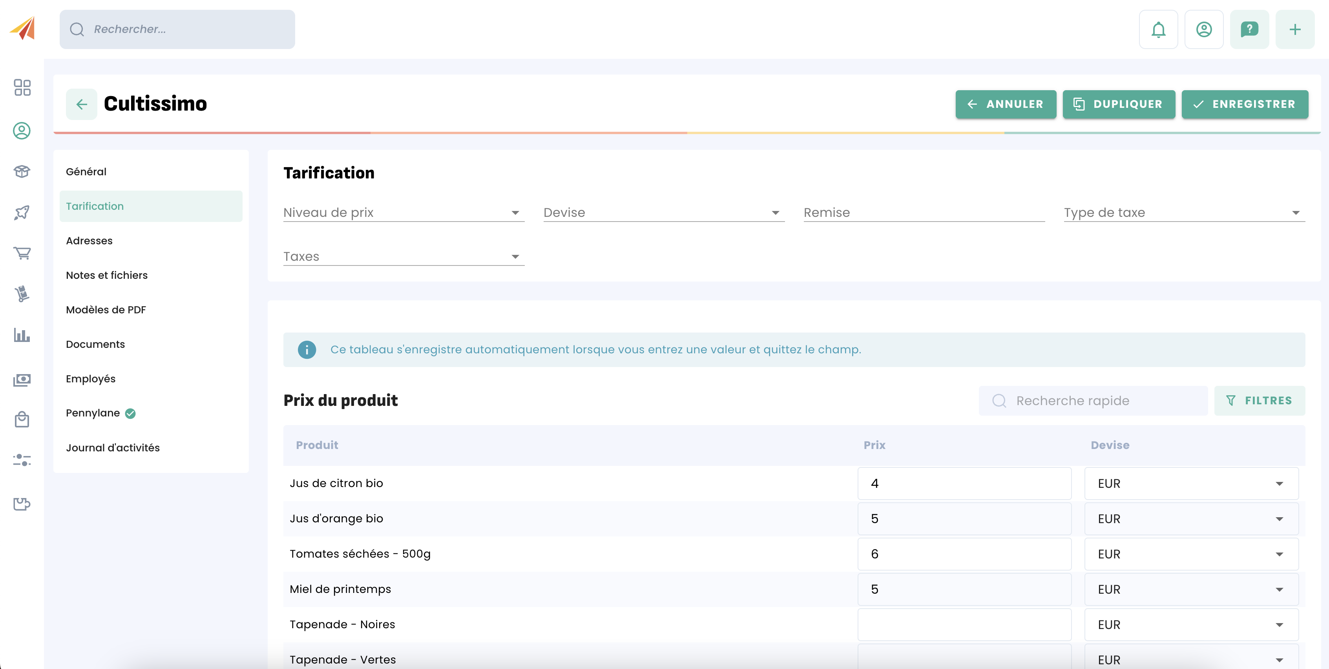Open the user account icon in header
The width and height of the screenshot is (1329, 669).
click(x=1204, y=29)
